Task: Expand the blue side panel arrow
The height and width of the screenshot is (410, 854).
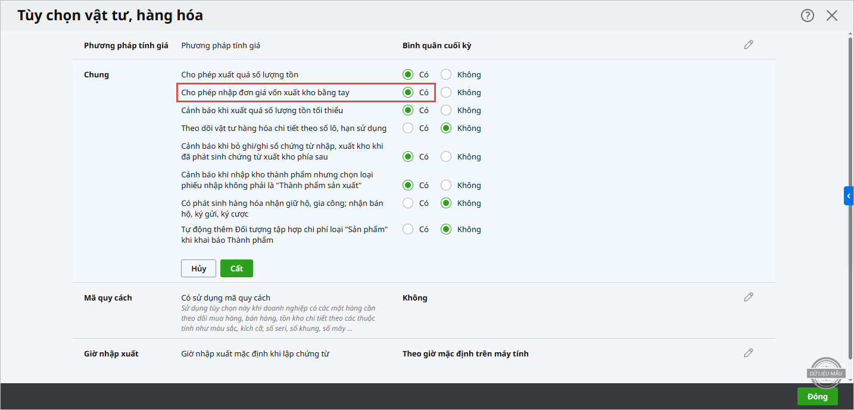Action: pyautogui.click(x=849, y=196)
